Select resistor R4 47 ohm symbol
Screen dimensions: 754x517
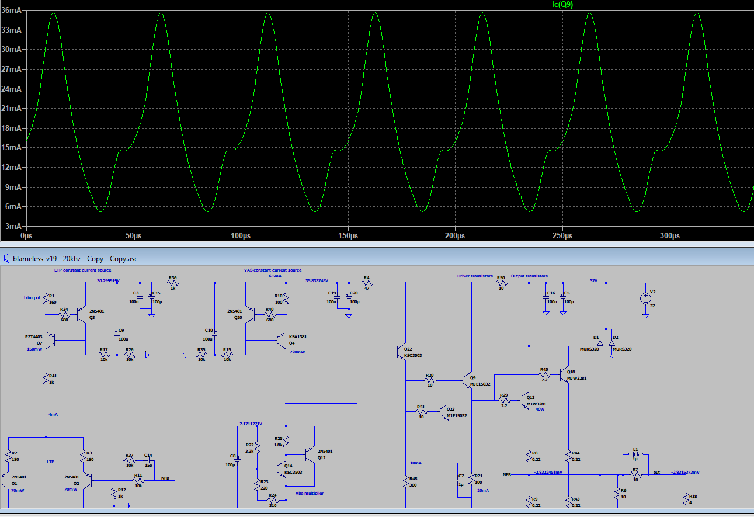(x=366, y=283)
